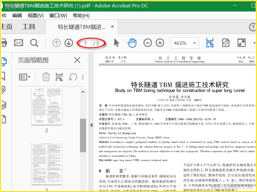Rotate page counterclockwise icon
This screenshot has height=192, width=257.
click(x=73, y=77)
